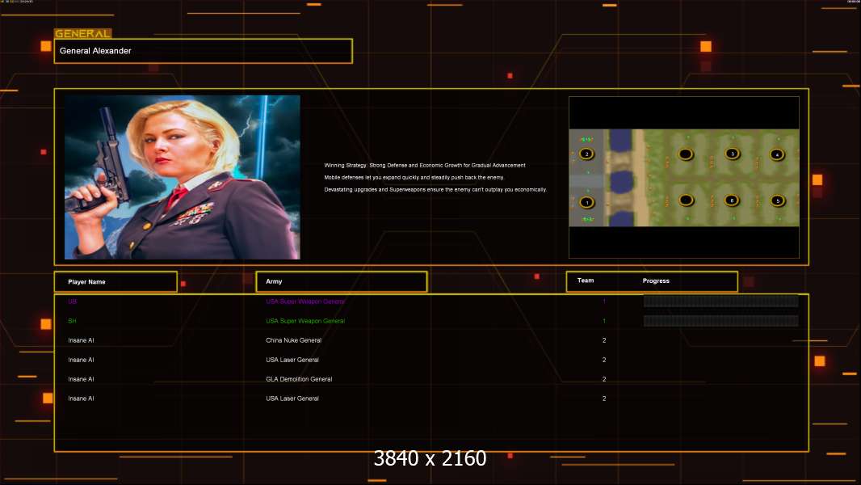Click General Alexander portrait image
861x485 pixels.
coord(183,177)
